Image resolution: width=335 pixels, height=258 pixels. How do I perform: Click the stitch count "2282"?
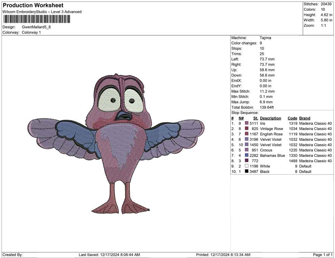coord(254,155)
